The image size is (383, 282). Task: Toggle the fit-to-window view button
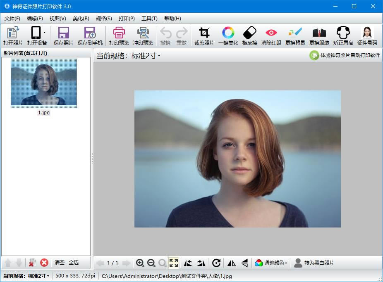173,263
